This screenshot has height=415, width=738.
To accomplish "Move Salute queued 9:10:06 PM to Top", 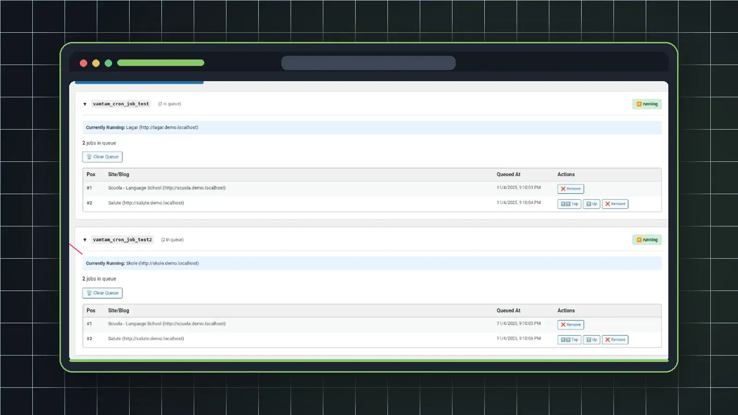I will pos(569,340).
